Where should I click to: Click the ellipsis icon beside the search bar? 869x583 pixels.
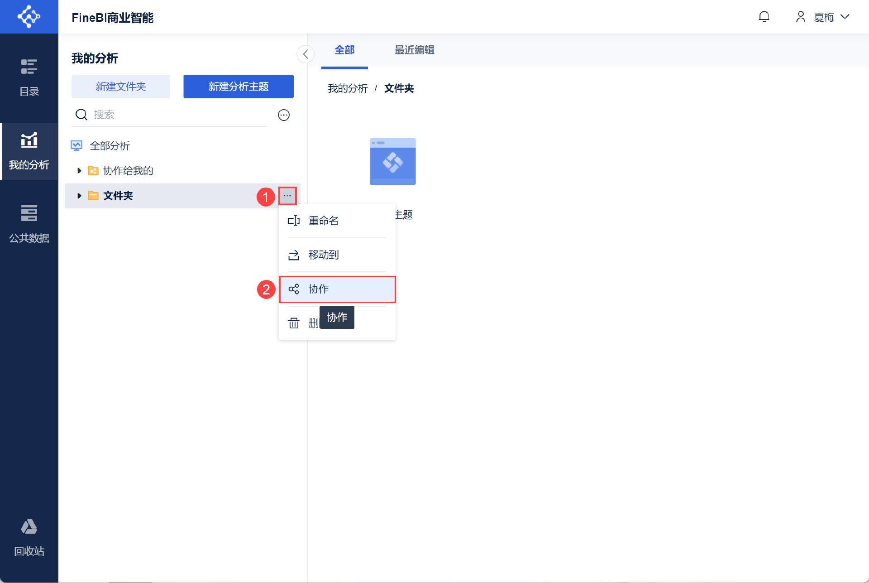[x=284, y=115]
